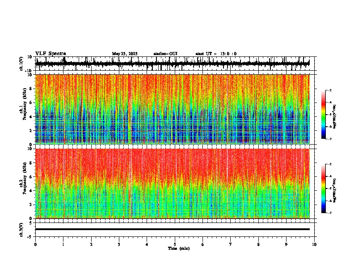The height and width of the screenshot is (274, 354).
Task: Click the "6" kHz tick of ch.2 spectrogram
Action: click(x=31, y=177)
